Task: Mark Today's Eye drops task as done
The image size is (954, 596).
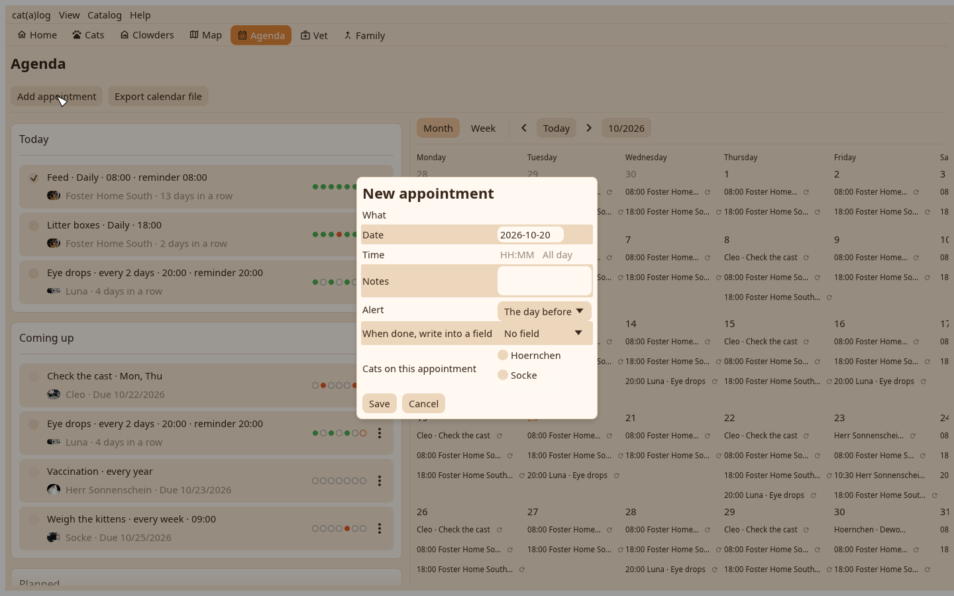Action: 34,273
